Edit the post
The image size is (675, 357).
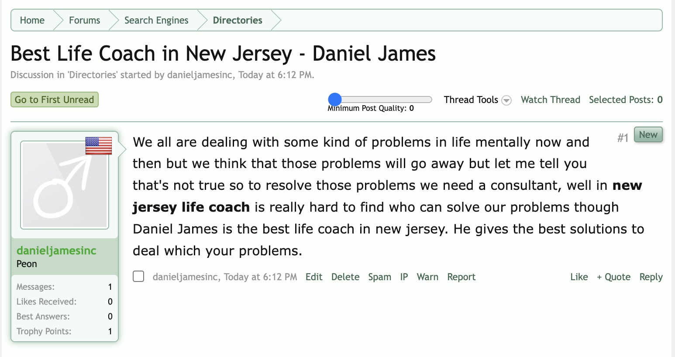point(314,277)
